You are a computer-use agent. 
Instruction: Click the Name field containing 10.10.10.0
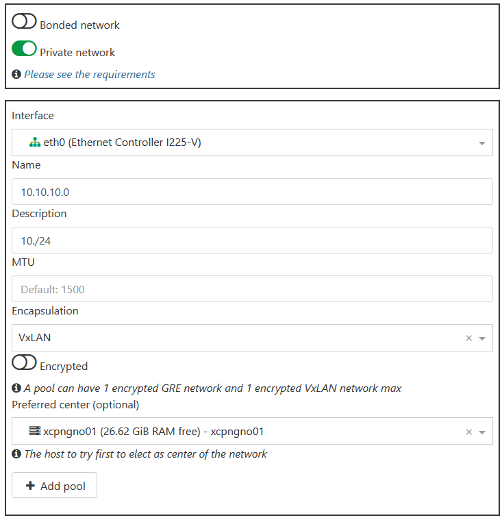(x=252, y=192)
